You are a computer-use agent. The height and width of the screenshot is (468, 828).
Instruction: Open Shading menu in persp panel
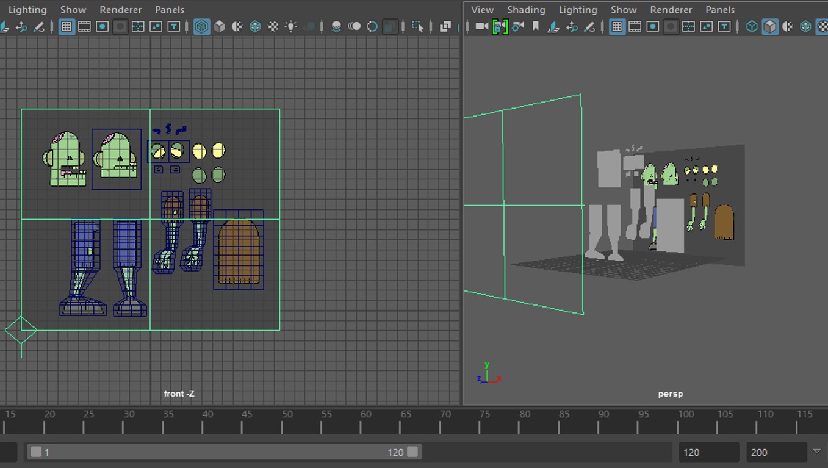[525, 10]
